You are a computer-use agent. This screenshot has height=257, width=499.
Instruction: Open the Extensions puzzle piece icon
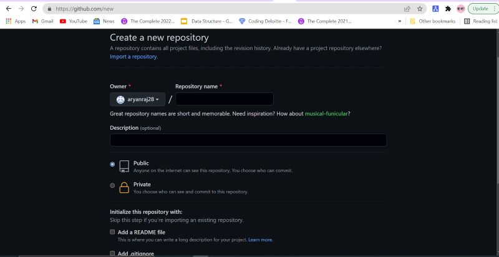pos(448,9)
